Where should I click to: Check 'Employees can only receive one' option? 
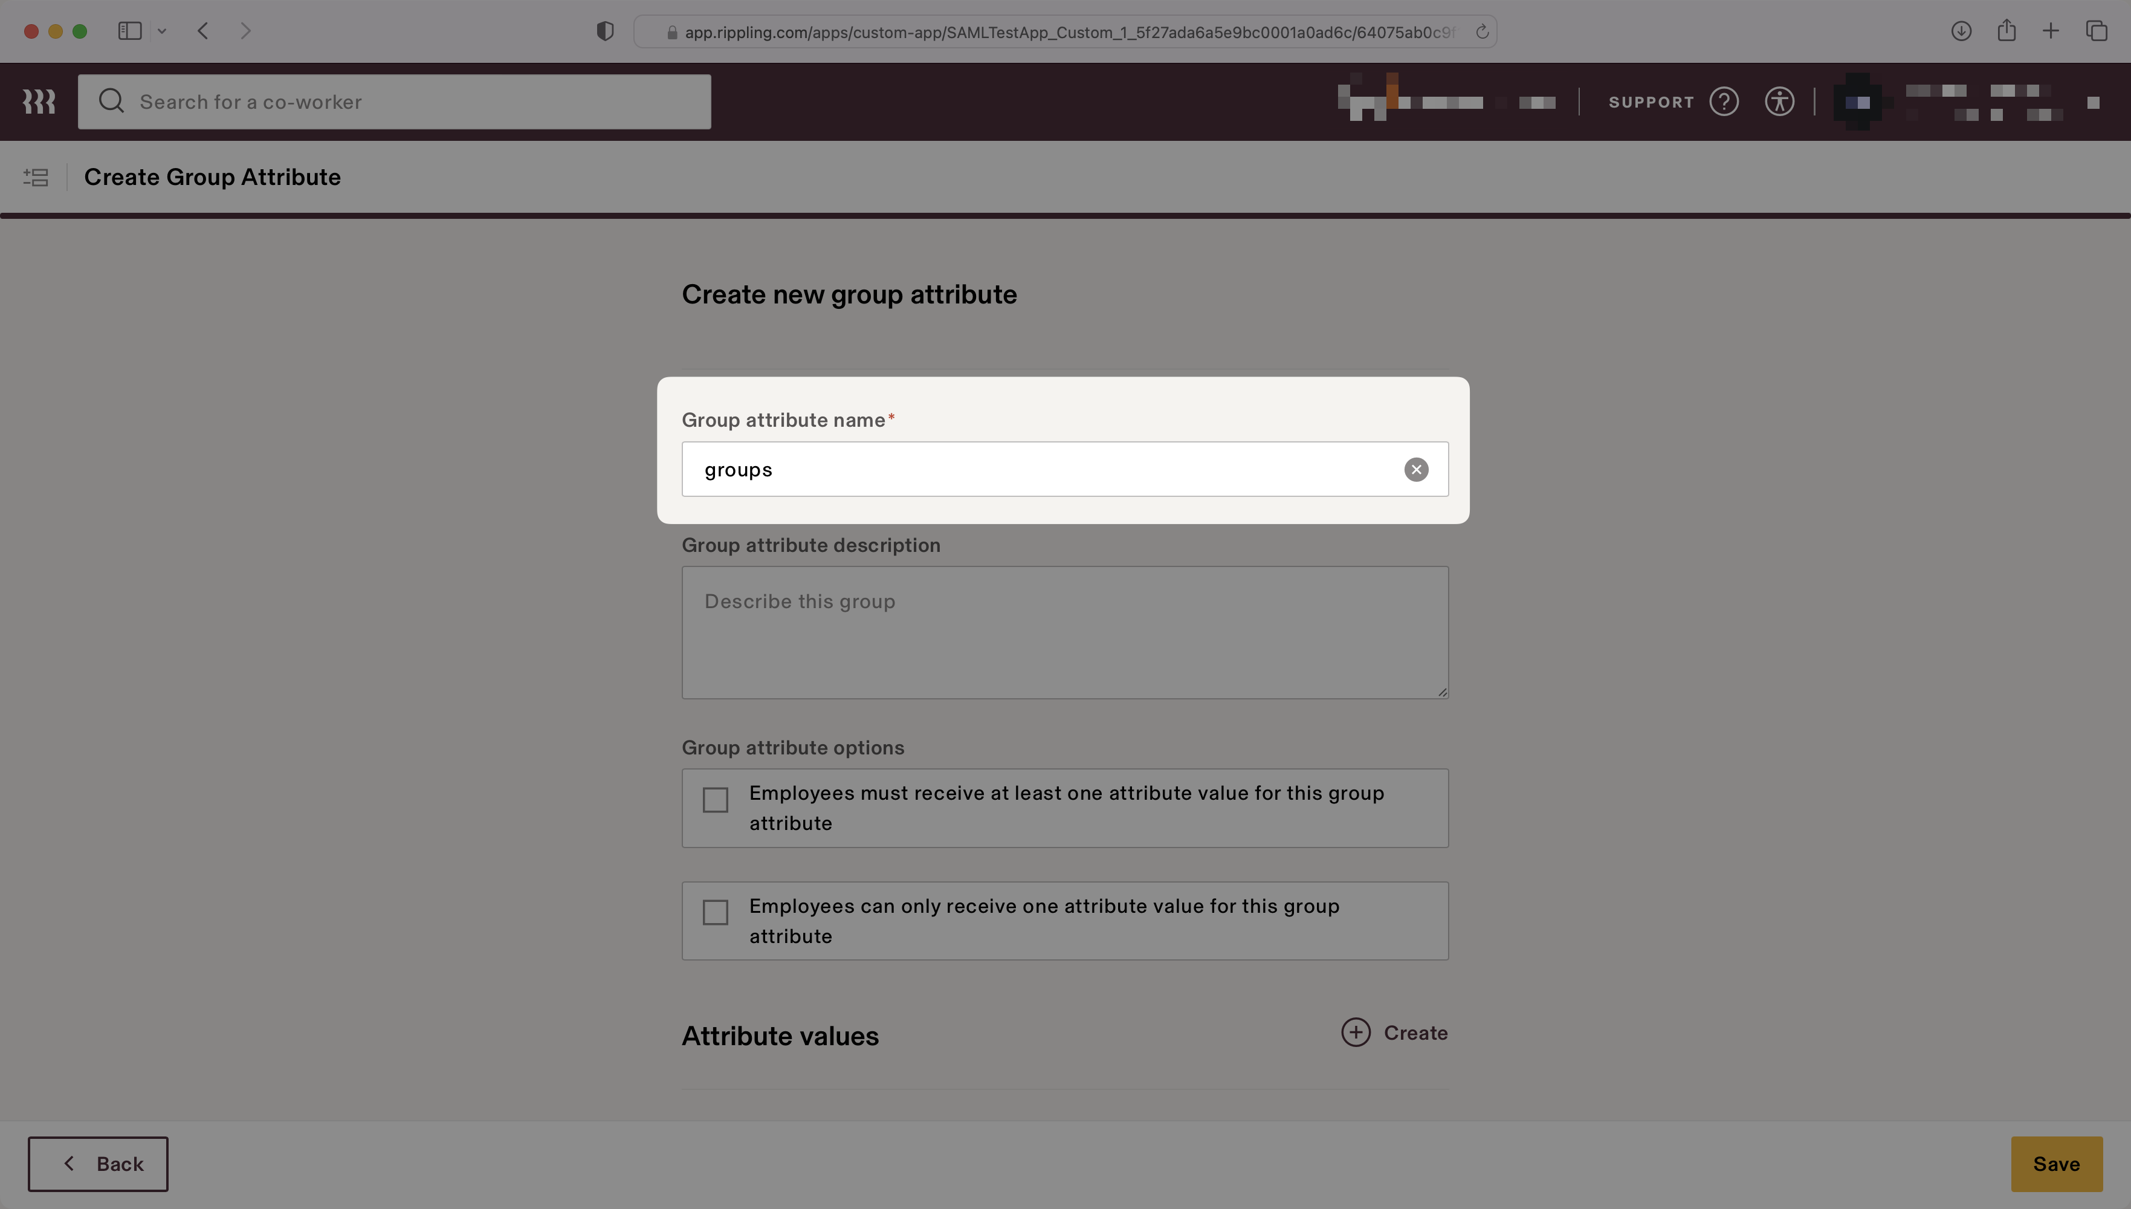click(x=716, y=913)
